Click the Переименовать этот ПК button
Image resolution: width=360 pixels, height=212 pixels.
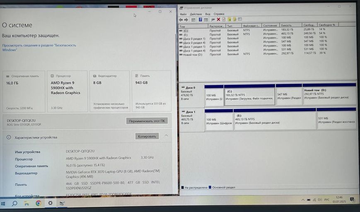147,121
